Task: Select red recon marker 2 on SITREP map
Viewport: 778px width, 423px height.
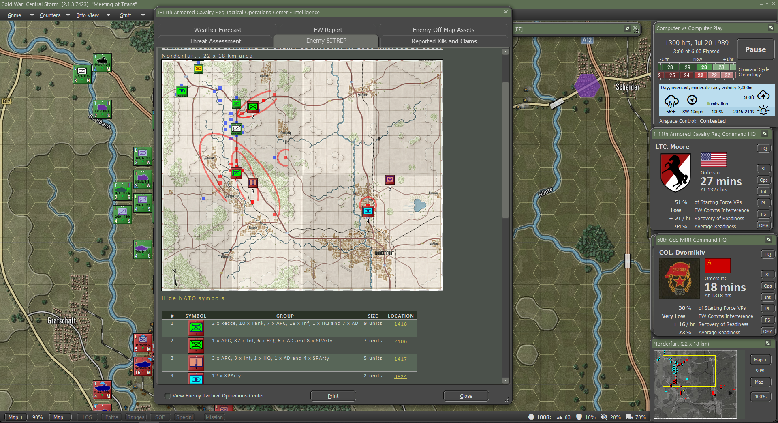Action: click(253, 107)
